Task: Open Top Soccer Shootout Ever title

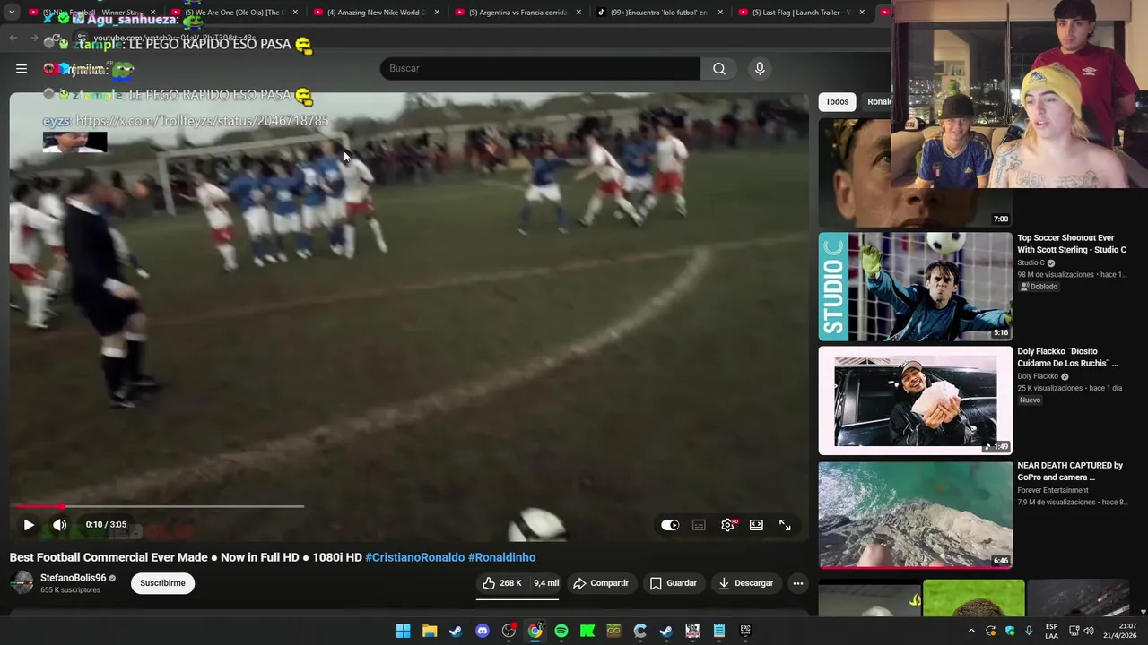Action: tap(1072, 244)
